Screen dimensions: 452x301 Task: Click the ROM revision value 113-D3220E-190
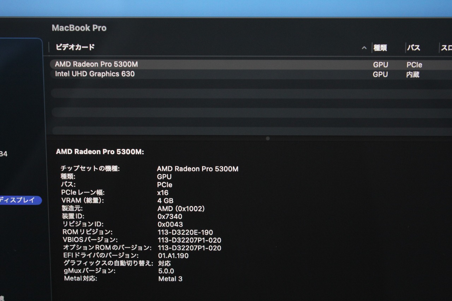tap(185, 232)
